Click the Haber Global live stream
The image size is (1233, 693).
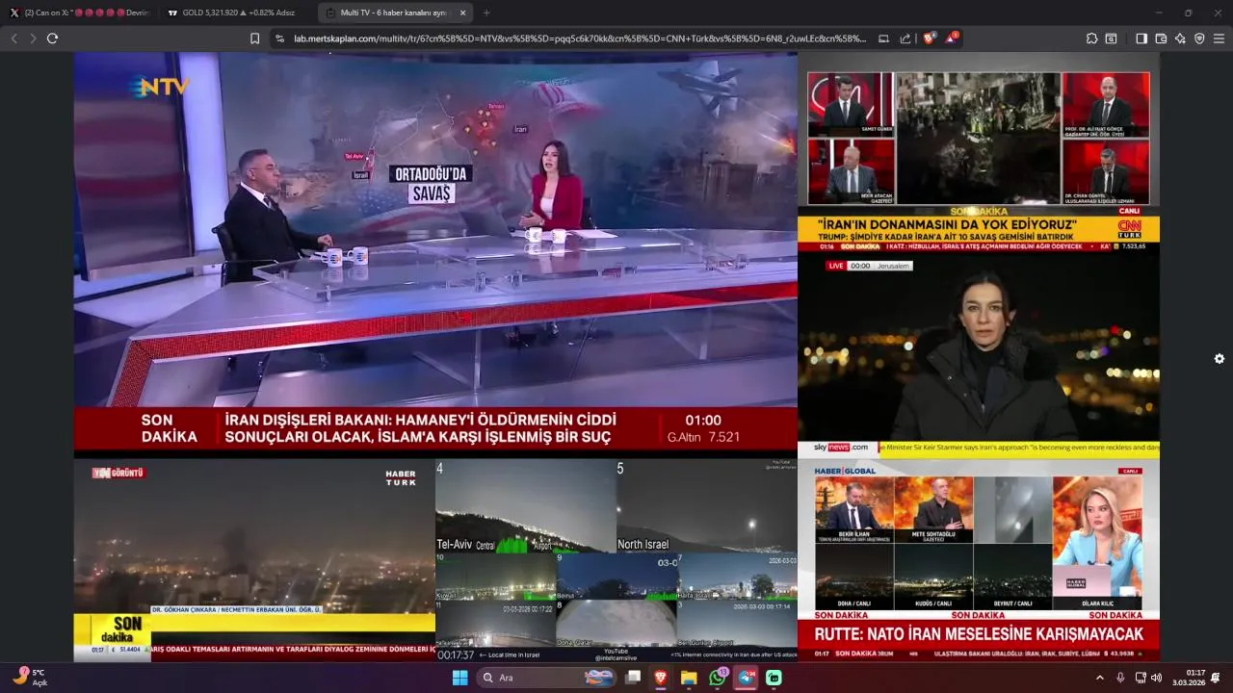[x=979, y=560]
